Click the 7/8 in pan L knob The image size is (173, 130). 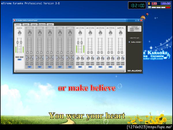[x=58, y=58]
